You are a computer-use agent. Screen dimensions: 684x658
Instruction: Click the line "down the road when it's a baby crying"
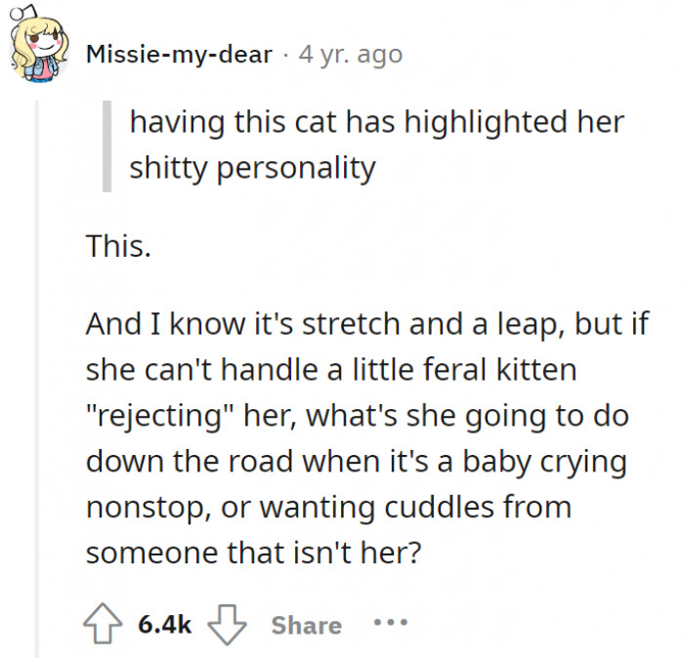tap(355, 463)
